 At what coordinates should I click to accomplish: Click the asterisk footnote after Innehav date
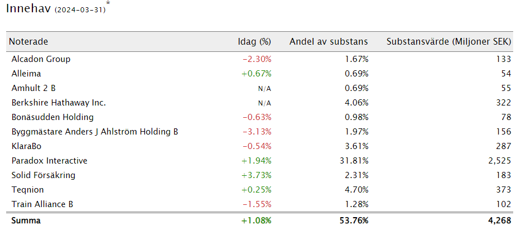click(x=108, y=3)
